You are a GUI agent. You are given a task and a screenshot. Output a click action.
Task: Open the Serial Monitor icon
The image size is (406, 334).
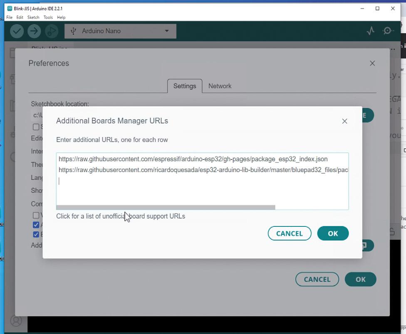coord(388,31)
